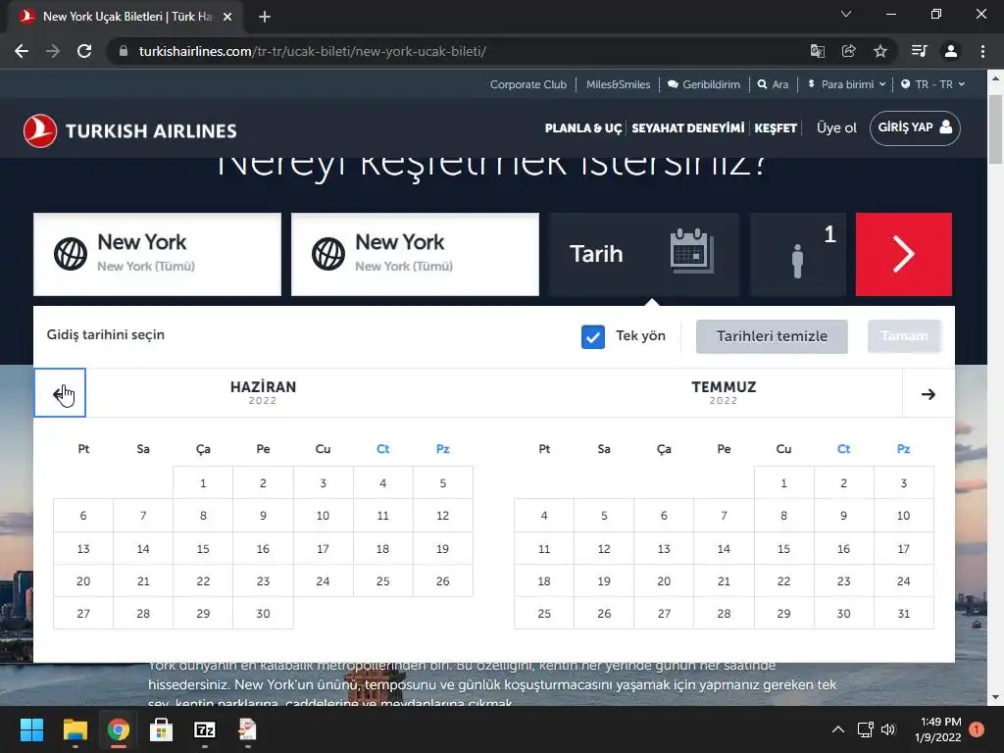Show hidden tray icons chevron
The image size is (1004, 753).
click(837, 729)
